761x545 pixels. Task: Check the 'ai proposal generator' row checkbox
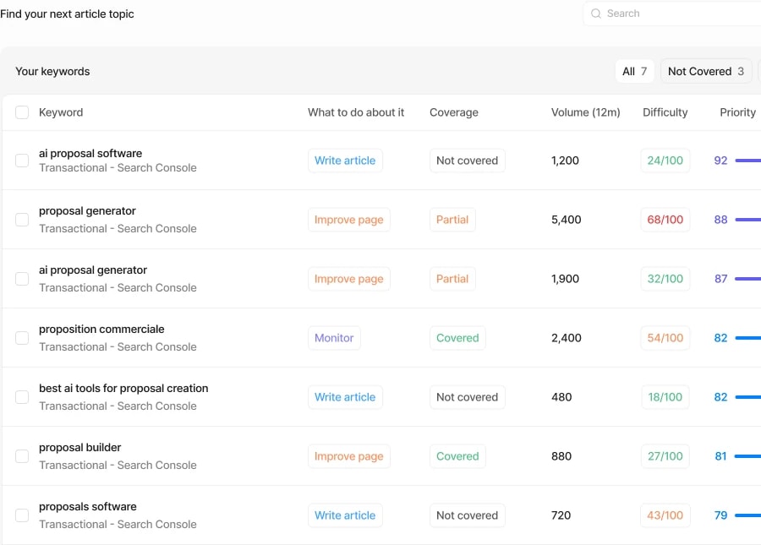[x=22, y=279]
